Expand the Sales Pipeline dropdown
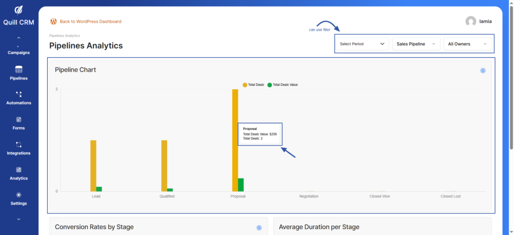514x235 pixels. pyautogui.click(x=416, y=44)
